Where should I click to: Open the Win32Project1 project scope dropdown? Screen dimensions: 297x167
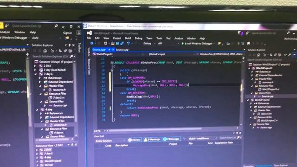coord(118,54)
